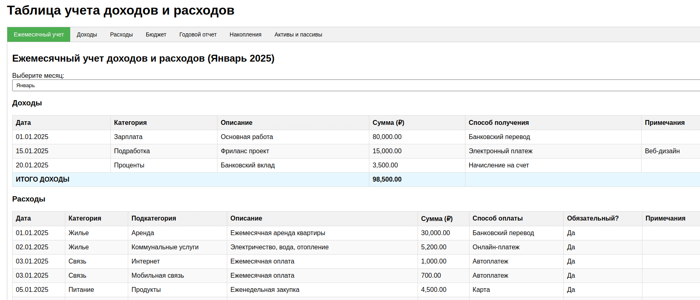The image size is (700, 300).
Task: Select the Еженедельная закупка expense row
Action: point(265,290)
